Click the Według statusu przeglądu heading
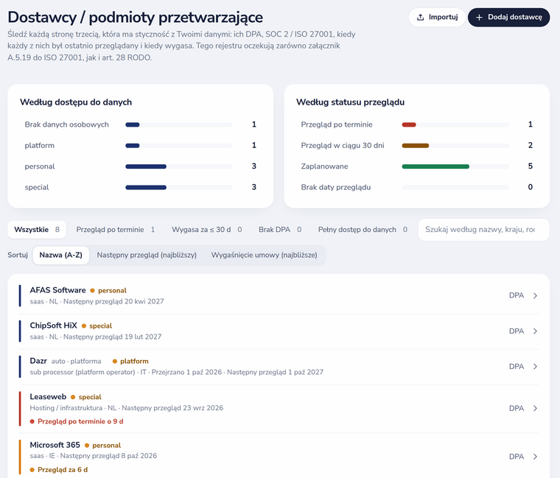This screenshot has width=560, height=478. (350, 102)
